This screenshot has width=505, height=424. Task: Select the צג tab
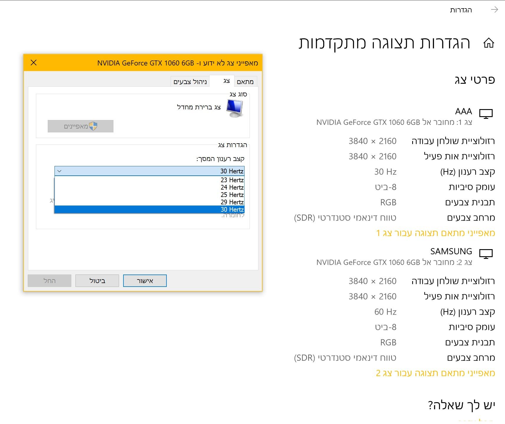[x=226, y=81]
